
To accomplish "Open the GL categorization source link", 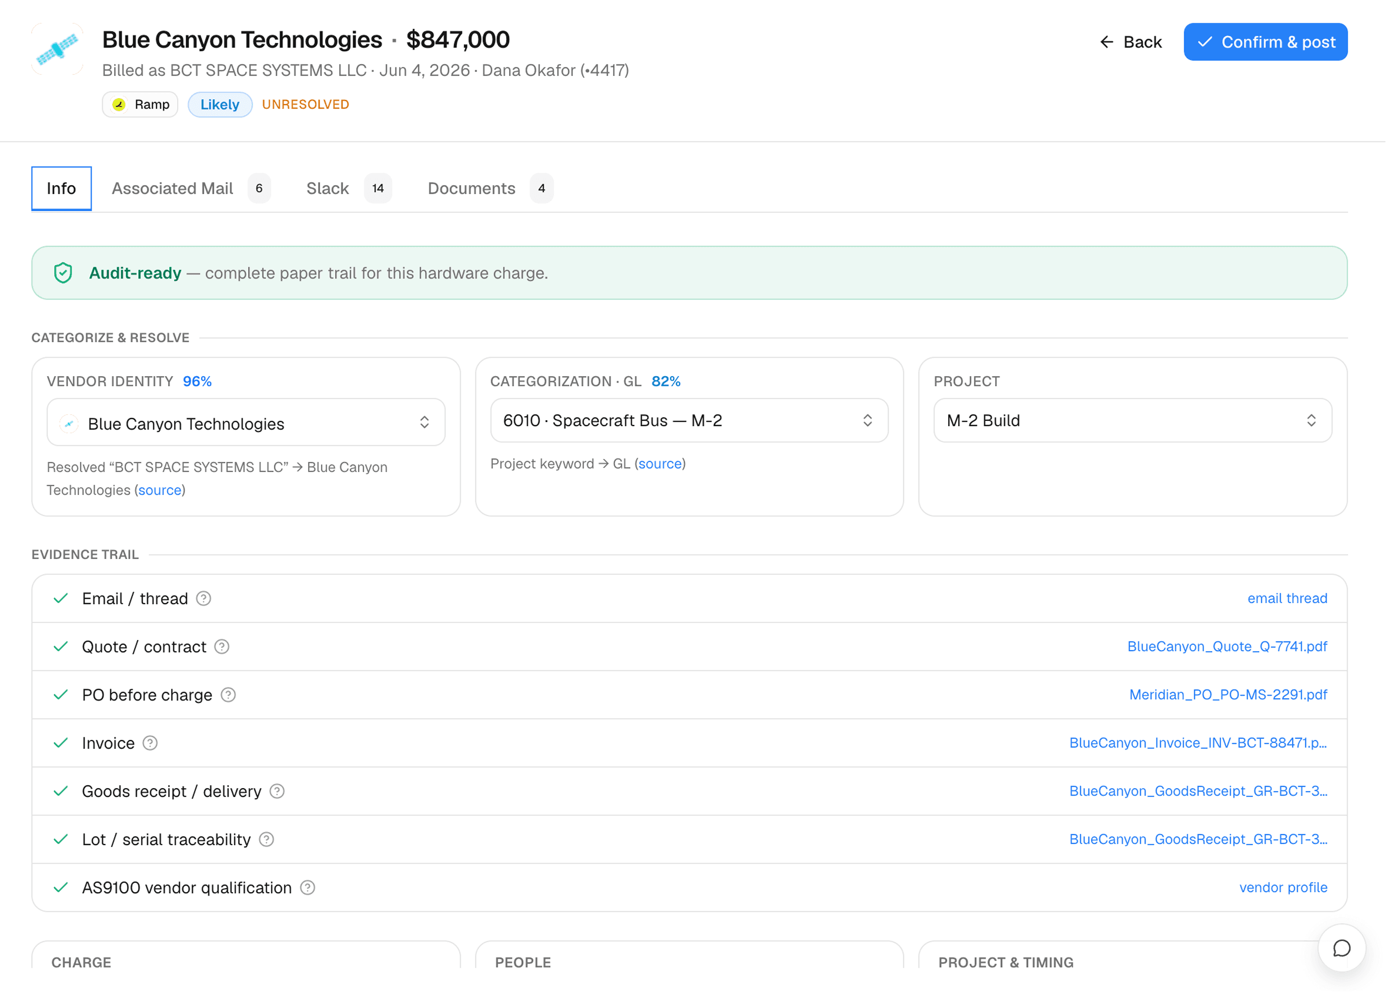I will click(659, 464).
